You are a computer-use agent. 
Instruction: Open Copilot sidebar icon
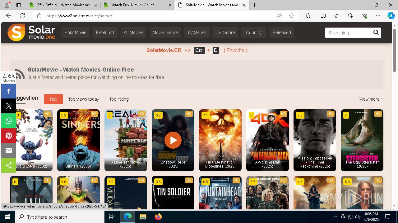click(x=391, y=16)
